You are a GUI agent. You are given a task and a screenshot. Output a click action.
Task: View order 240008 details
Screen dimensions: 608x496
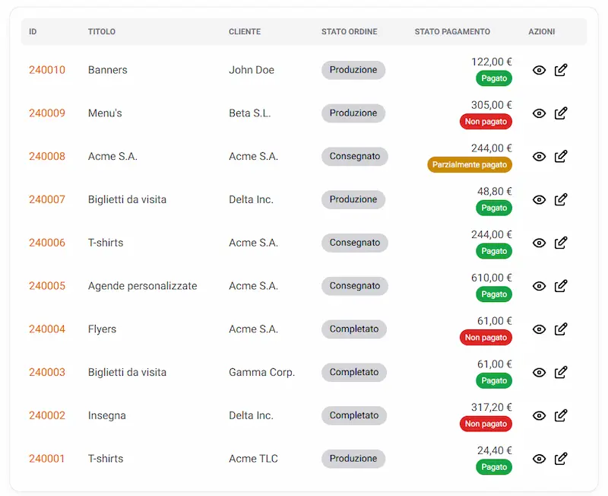[539, 157]
